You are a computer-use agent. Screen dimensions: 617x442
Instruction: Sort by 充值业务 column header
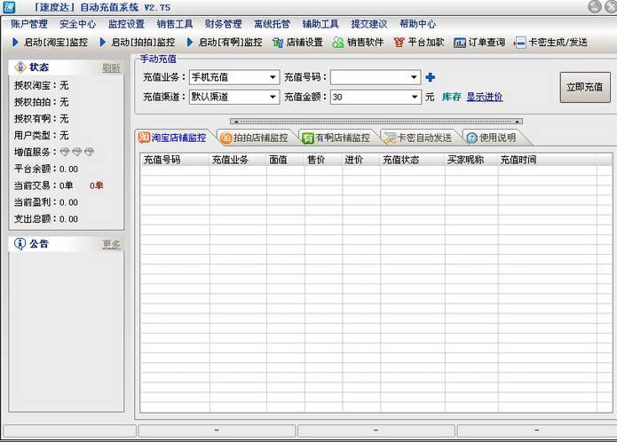[x=238, y=160]
